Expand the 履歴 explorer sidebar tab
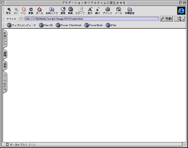188x148 pixels. [5, 54]
